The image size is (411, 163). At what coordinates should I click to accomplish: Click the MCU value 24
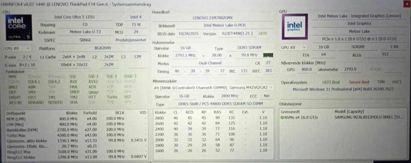click(x=136, y=32)
